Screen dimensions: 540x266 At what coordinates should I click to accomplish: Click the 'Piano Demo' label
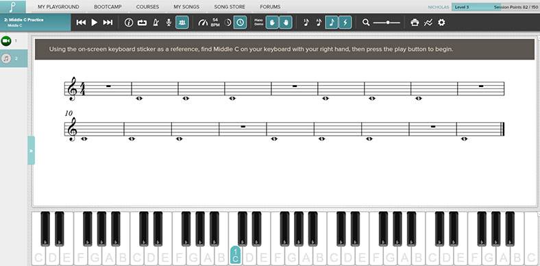pyautogui.click(x=258, y=23)
